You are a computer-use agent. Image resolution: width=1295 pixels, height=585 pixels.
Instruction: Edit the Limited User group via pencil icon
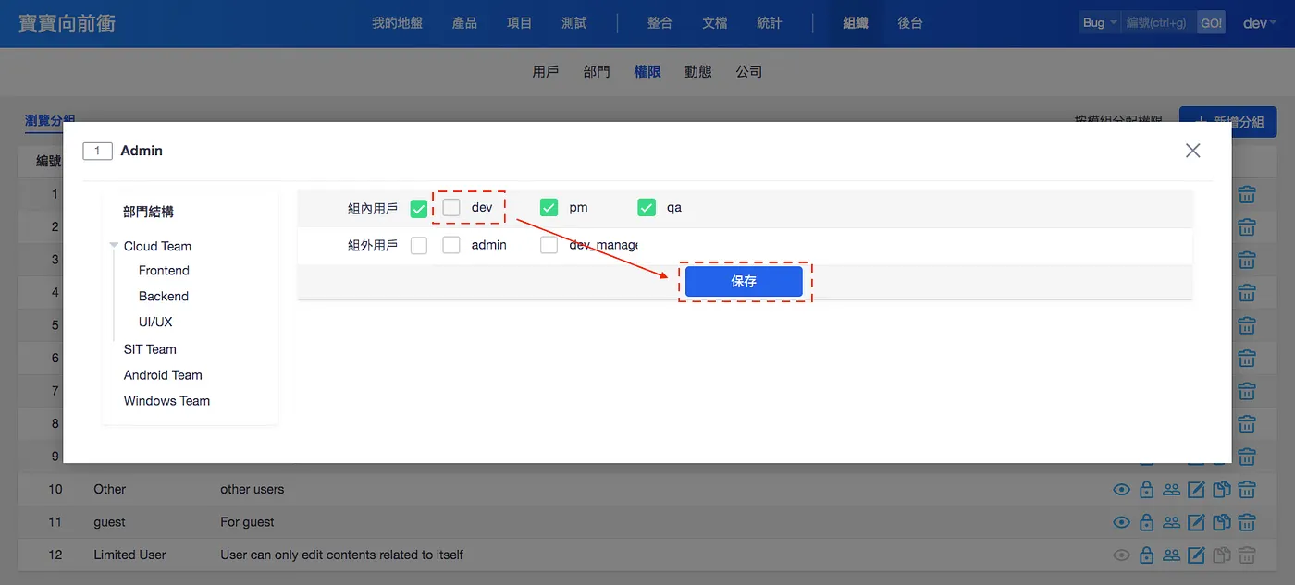[x=1196, y=555]
